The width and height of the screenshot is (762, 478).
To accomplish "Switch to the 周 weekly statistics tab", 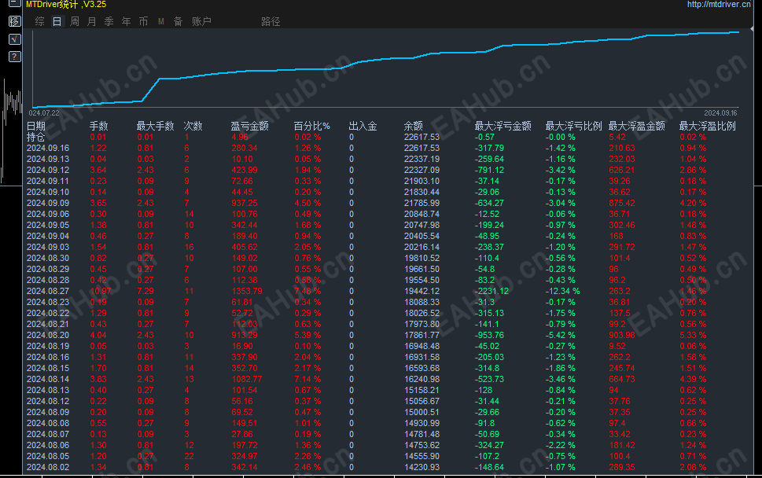I will [73, 22].
